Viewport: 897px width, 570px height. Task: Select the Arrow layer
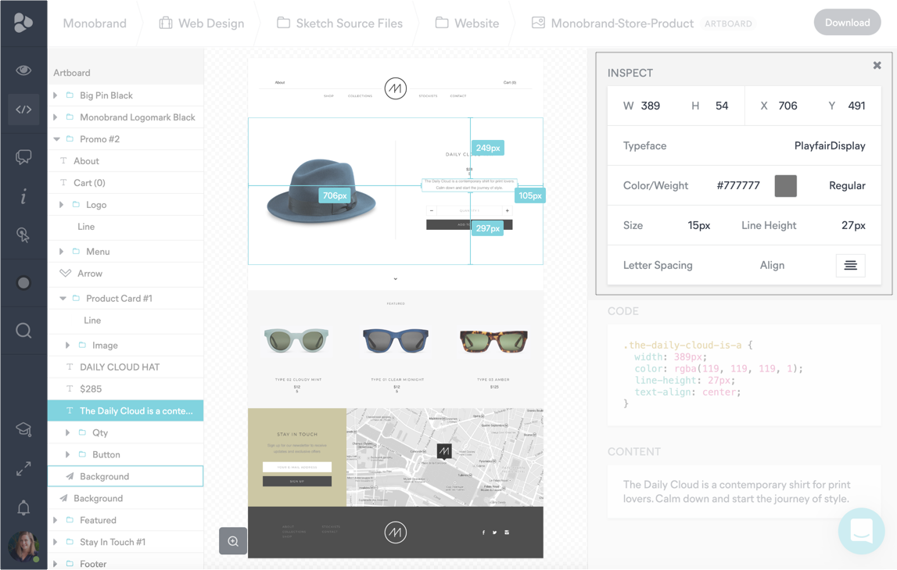125,274
